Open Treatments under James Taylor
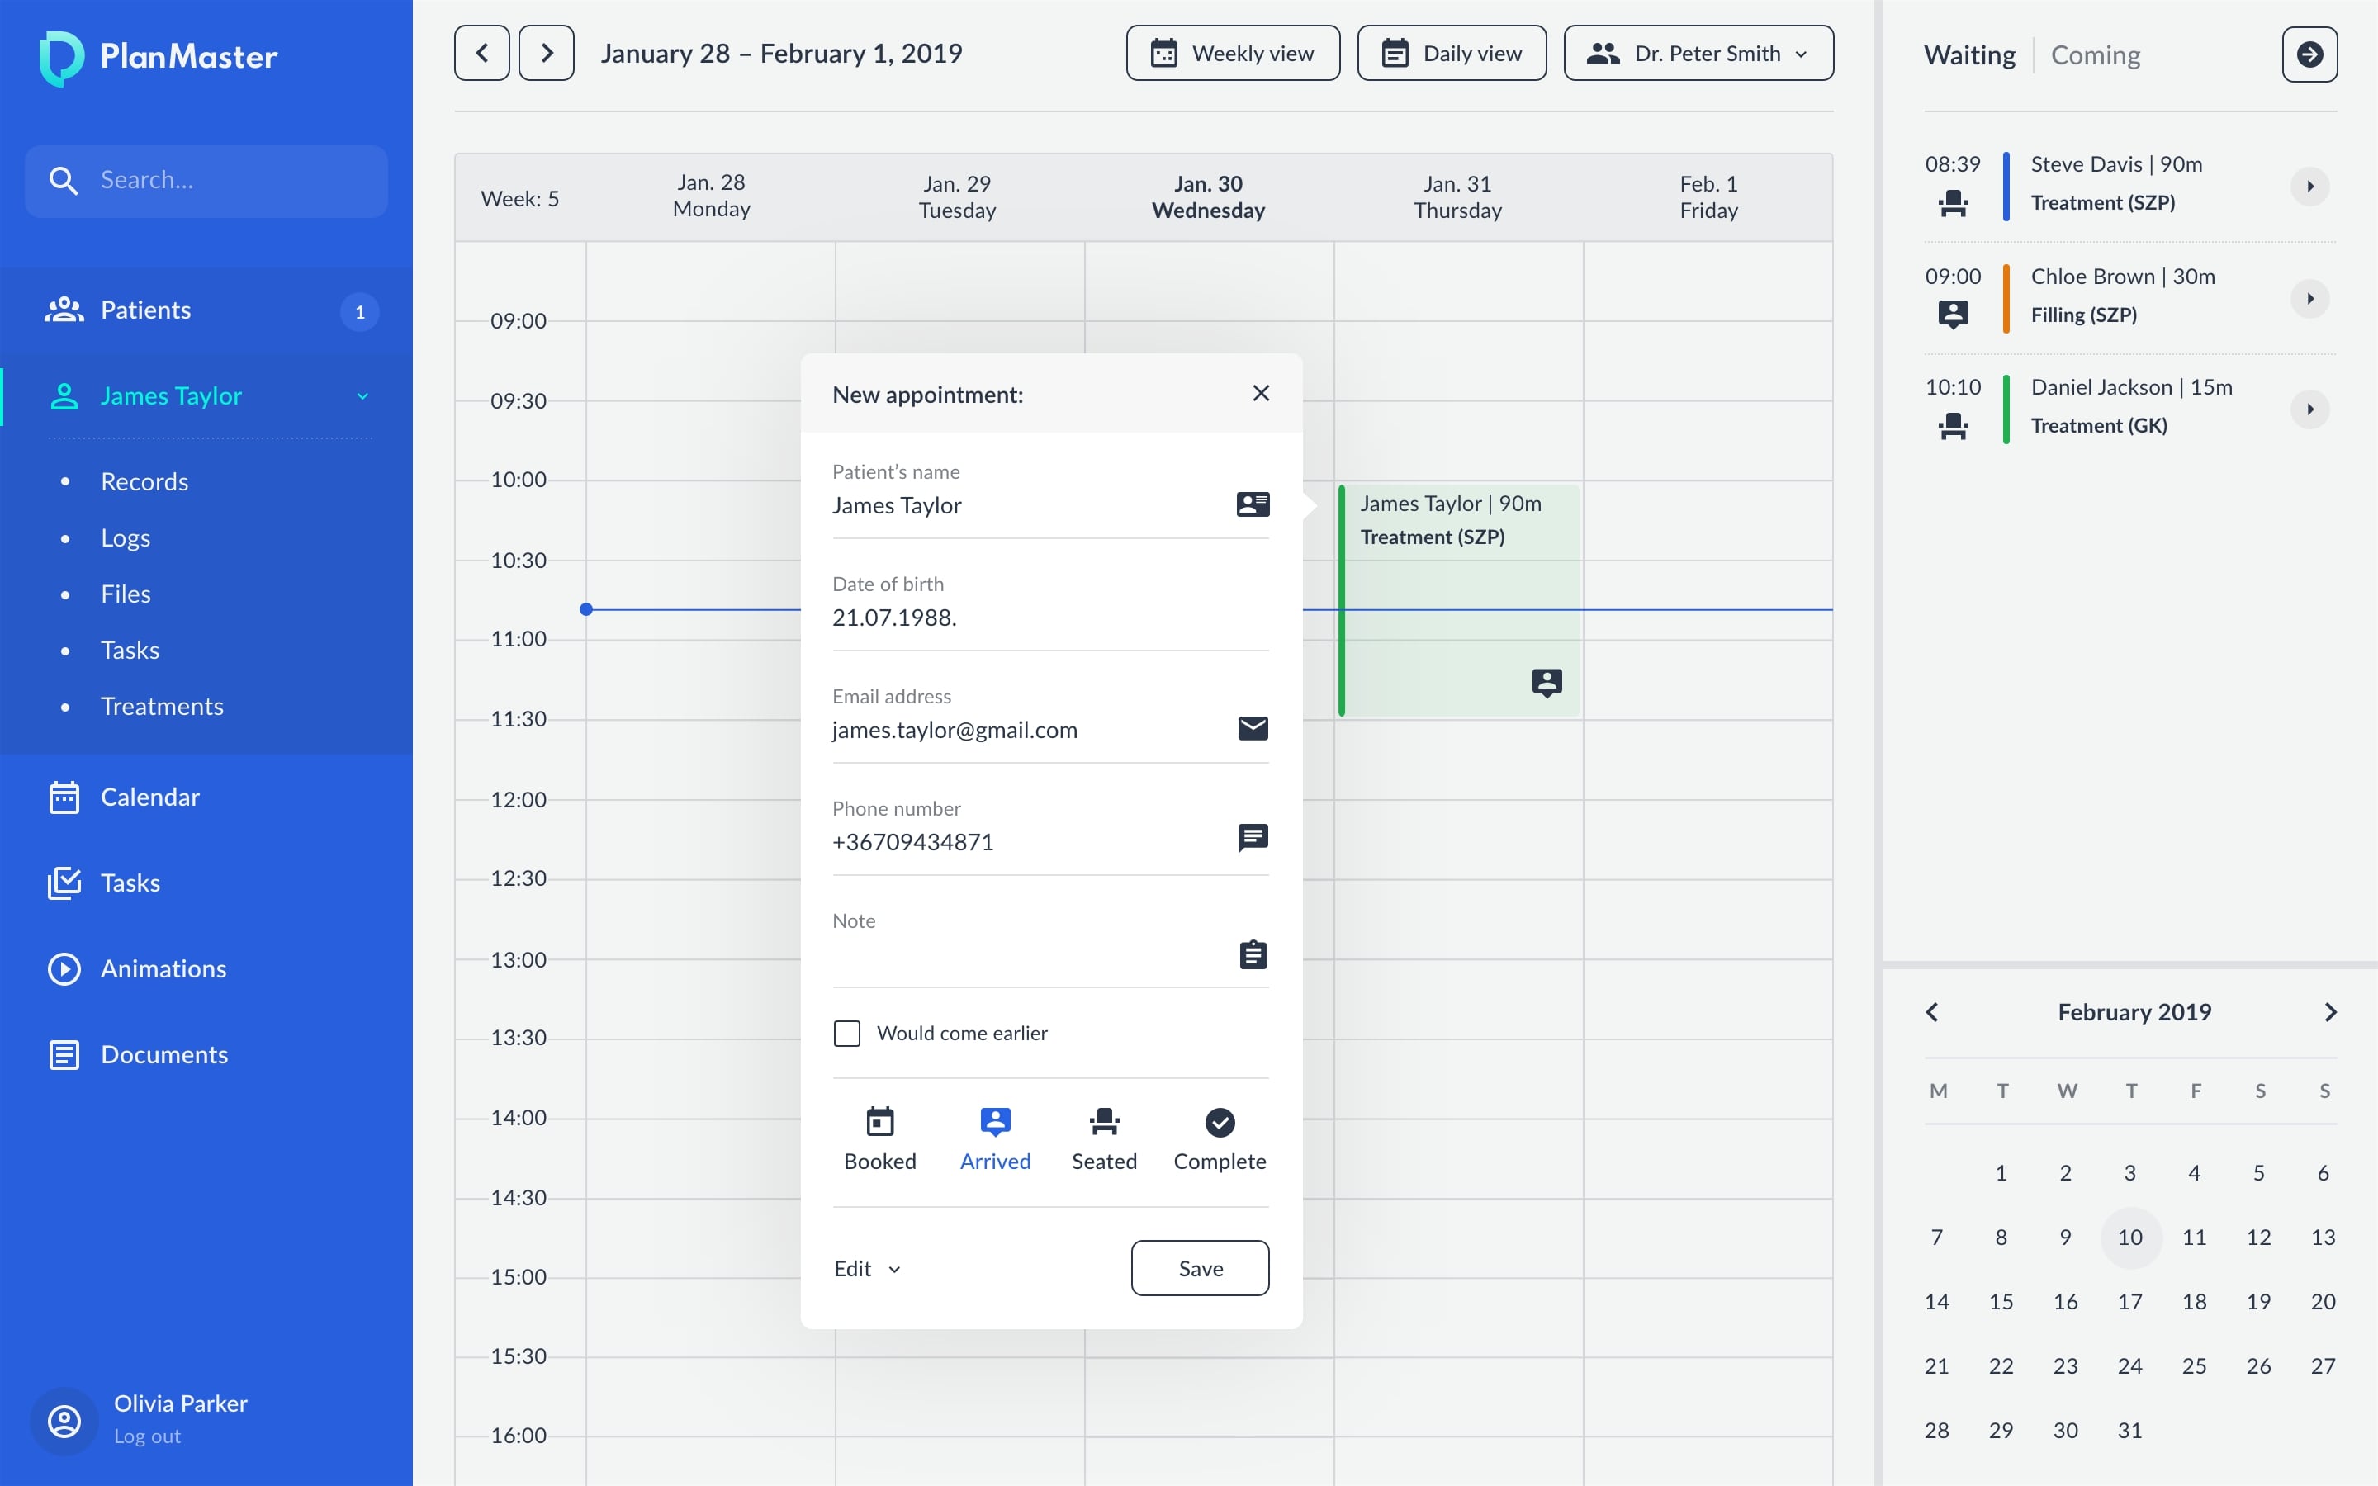 pos(162,707)
